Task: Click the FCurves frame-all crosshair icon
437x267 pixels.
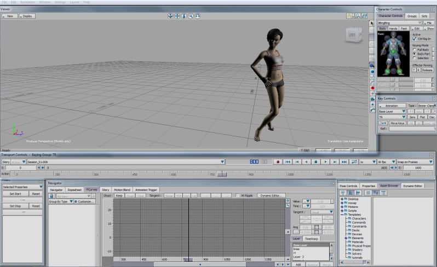Action: [287, 201]
